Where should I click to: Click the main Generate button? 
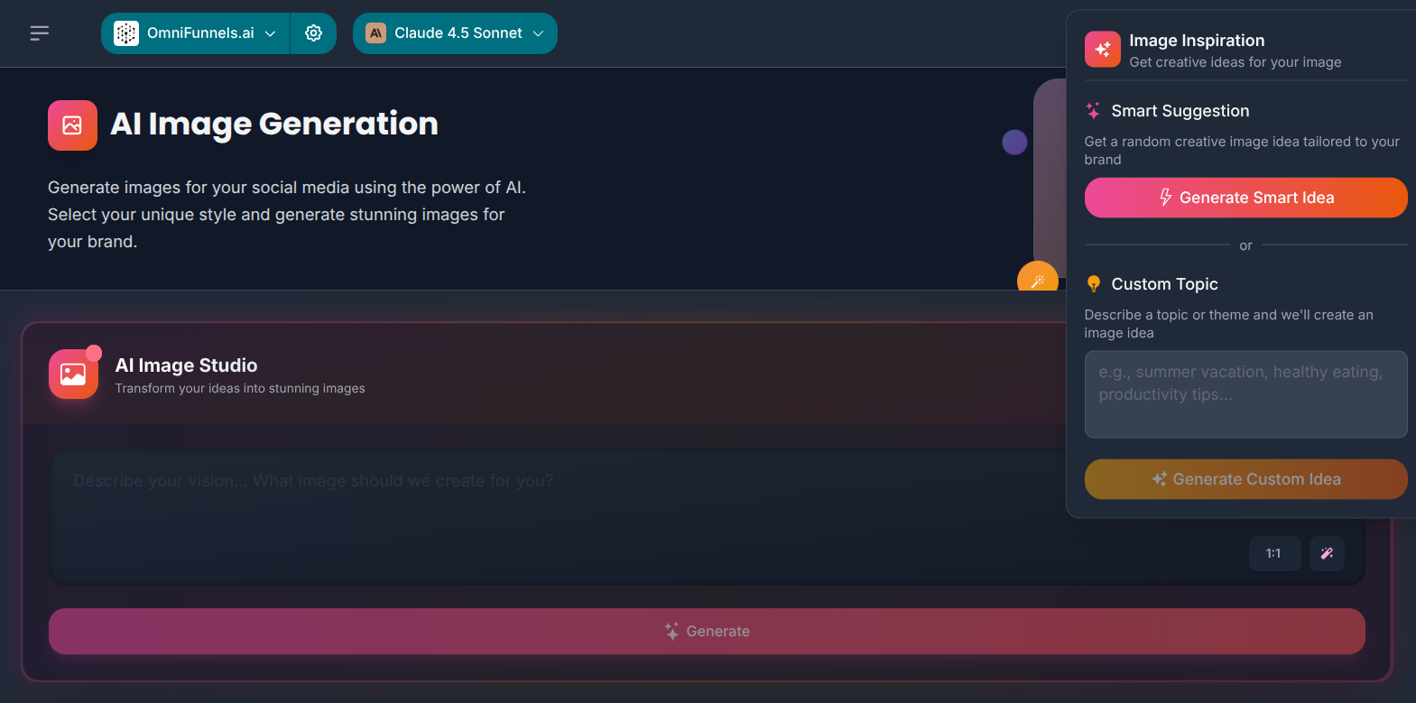707,631
